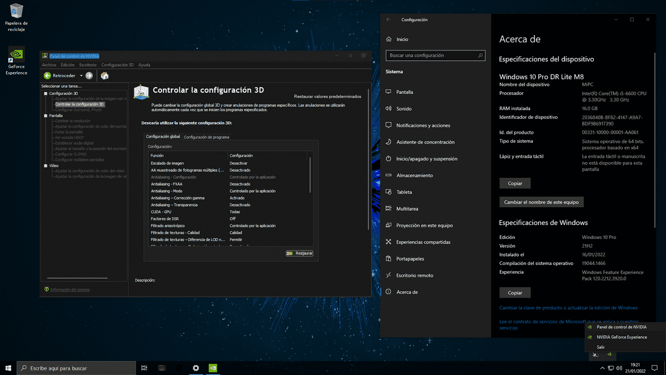This screenshot has height=375, width=666.
Task: Open Papelera de reciclaje desktop icon
Action: 17,16
